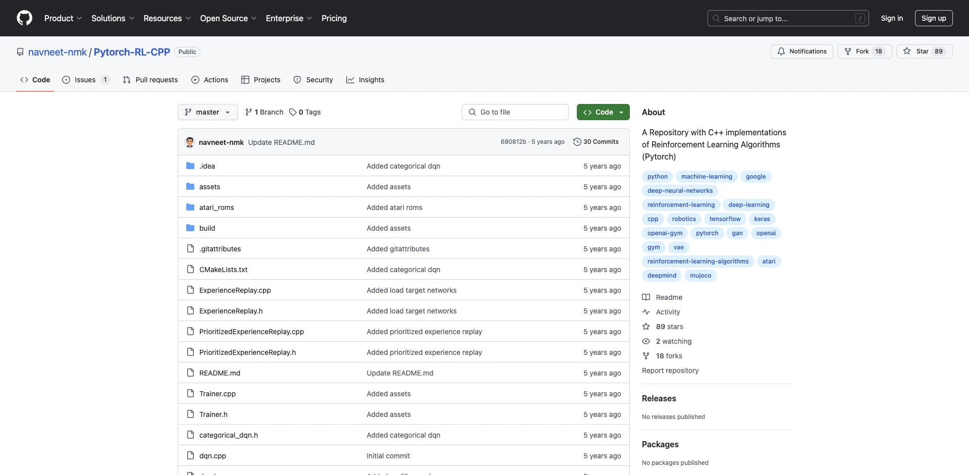
Task: Open the Trainer.h file
Action: tap(213, 414)
